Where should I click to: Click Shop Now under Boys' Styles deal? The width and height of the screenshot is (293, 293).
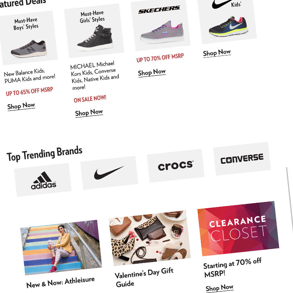(21, 106)
